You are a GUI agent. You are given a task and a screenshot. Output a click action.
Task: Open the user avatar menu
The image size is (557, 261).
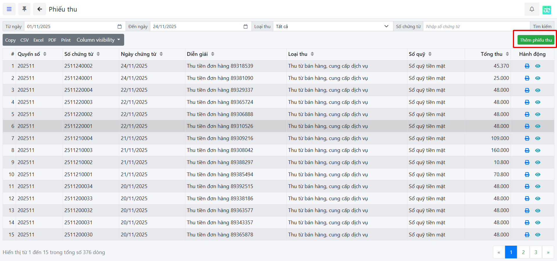tap(547, 10)
